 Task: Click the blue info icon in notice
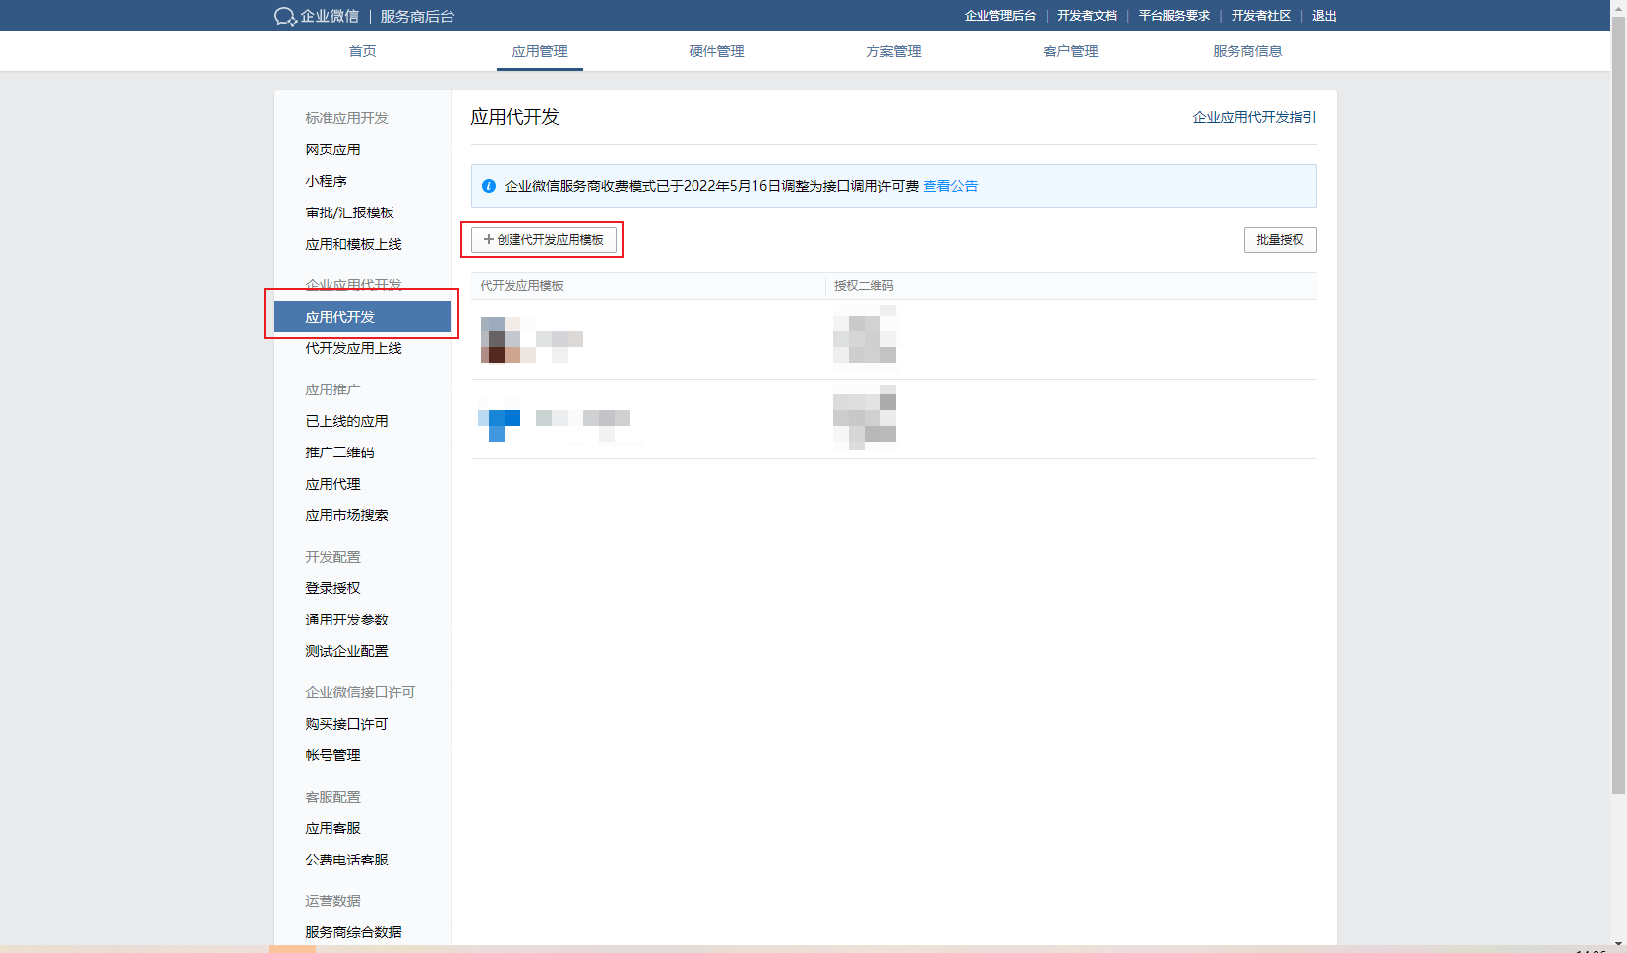[x=489, y=186]
